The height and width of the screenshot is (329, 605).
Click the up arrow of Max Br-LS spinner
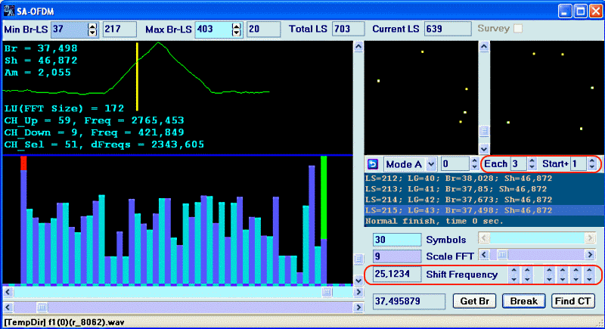[236, 26]
